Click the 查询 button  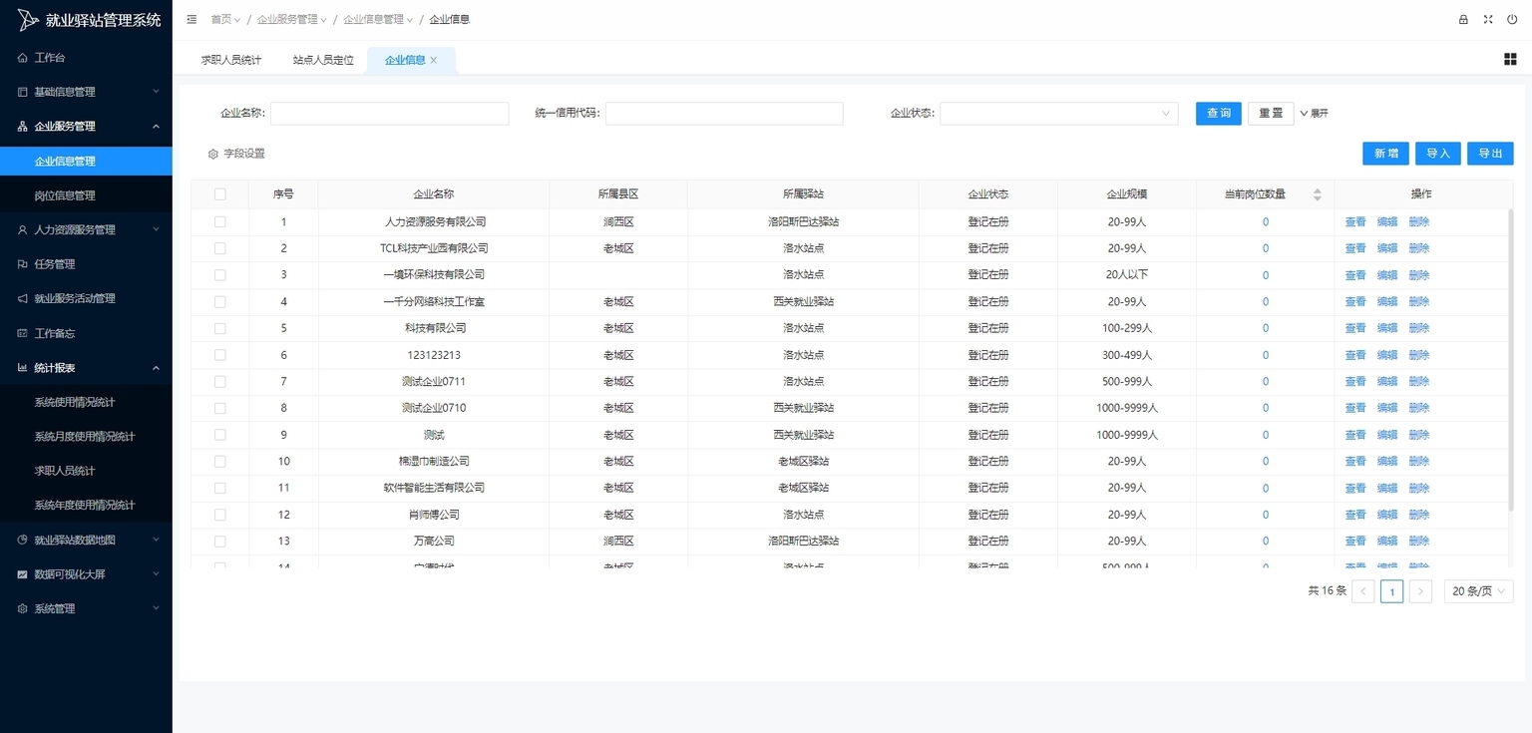pos(1218,114)
